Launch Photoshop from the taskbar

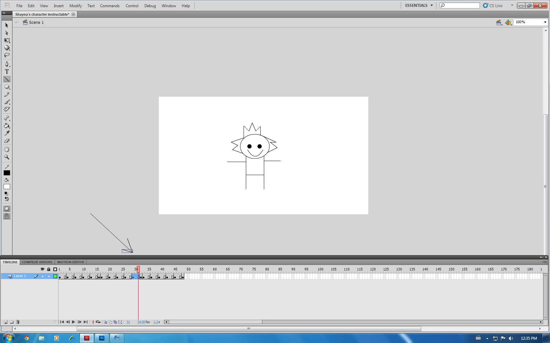[102, 338]
